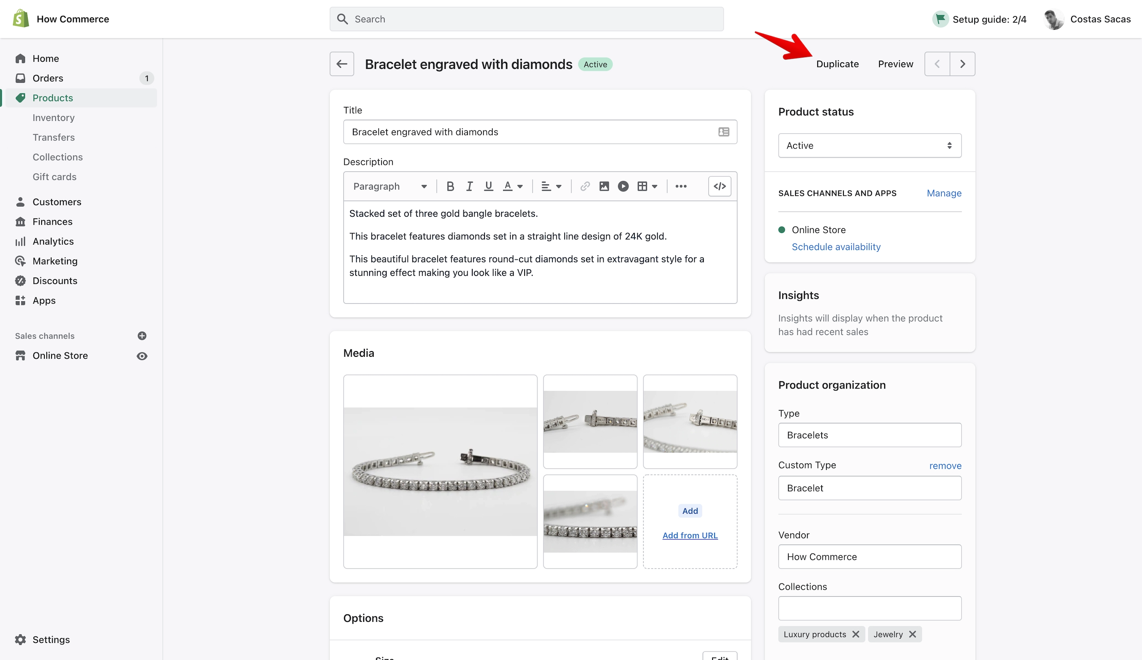Click the Apps grid icon

point(20,300)
